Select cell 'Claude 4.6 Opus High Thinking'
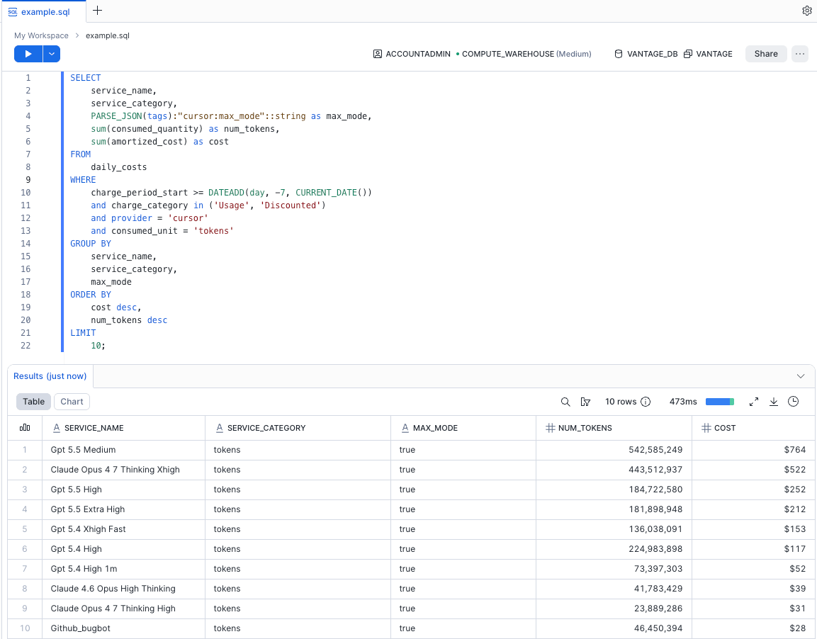 tap(123, 589)
